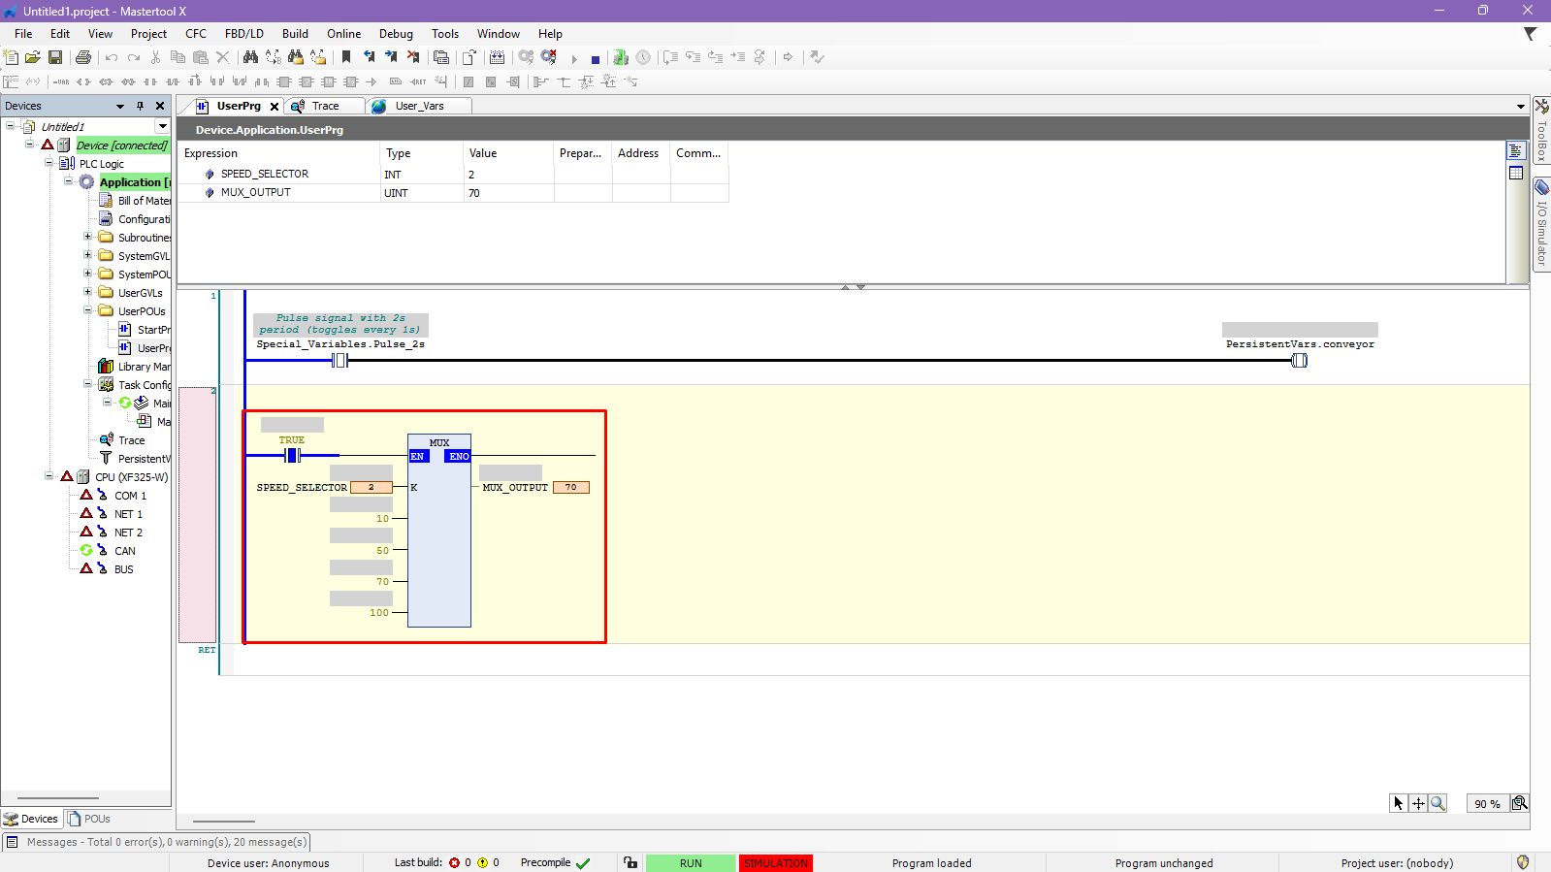The height and width of the screenshot is (872, 1551).
Task: Click the Print icon in toolbar
Action: point(83,58)
